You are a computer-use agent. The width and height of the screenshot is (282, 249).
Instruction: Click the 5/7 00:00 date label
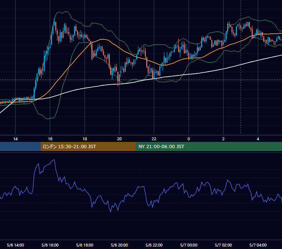(x=189, y=245)
